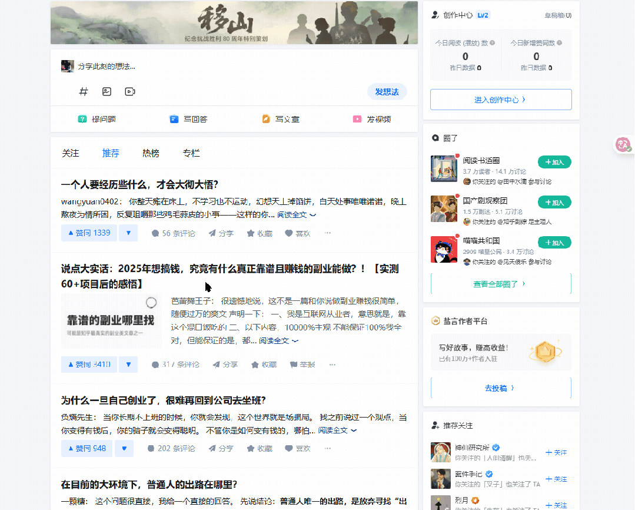Open the 发视频 video upload shortcut
The image size is (635, 510).
(372, 119)
